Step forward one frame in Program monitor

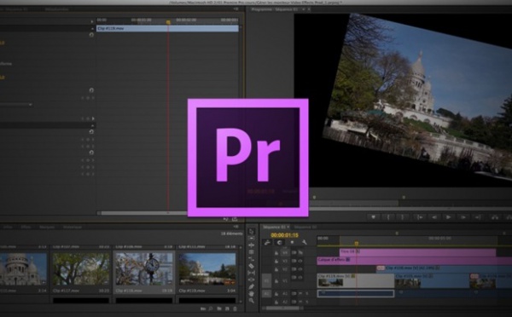pyautogui.click(x=463, y=217)
